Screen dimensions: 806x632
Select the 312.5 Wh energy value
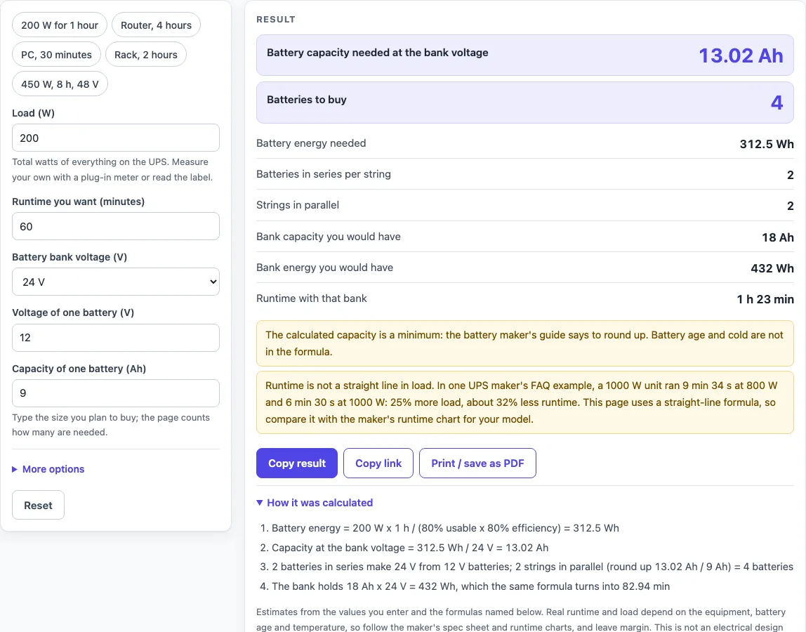pos(767,144)
